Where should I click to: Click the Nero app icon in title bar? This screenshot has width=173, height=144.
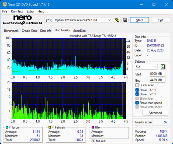[5, 4]
